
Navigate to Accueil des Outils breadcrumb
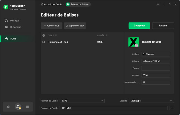[x=51, y=4]
